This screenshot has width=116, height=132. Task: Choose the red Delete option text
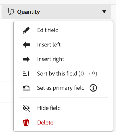tap(45, 123)
